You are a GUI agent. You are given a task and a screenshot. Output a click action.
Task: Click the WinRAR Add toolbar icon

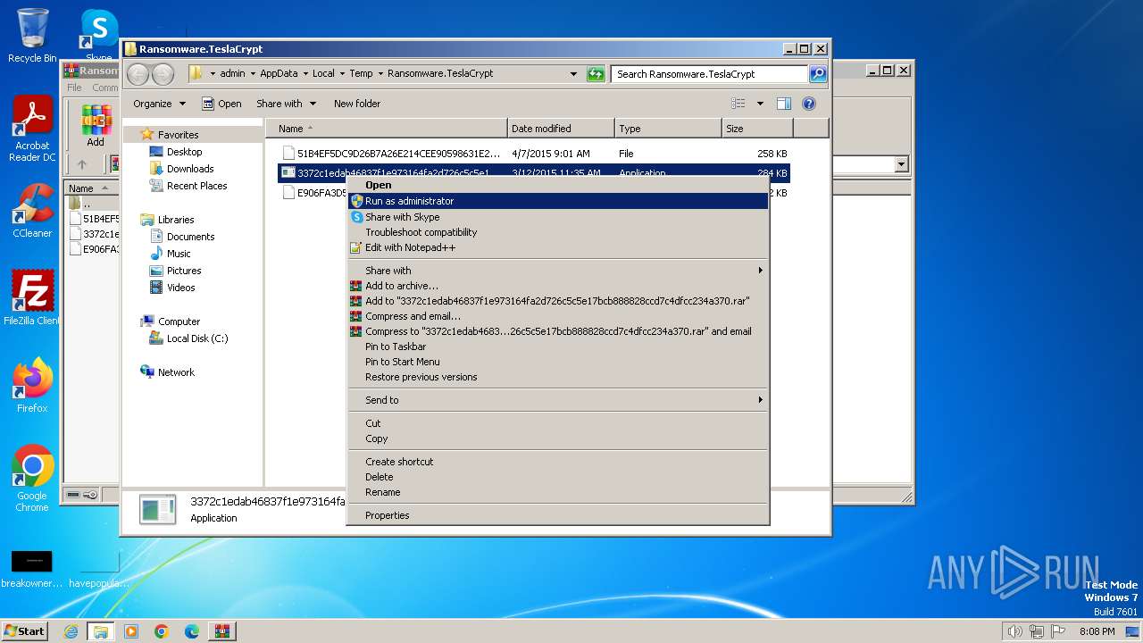(x=96, y=125)
